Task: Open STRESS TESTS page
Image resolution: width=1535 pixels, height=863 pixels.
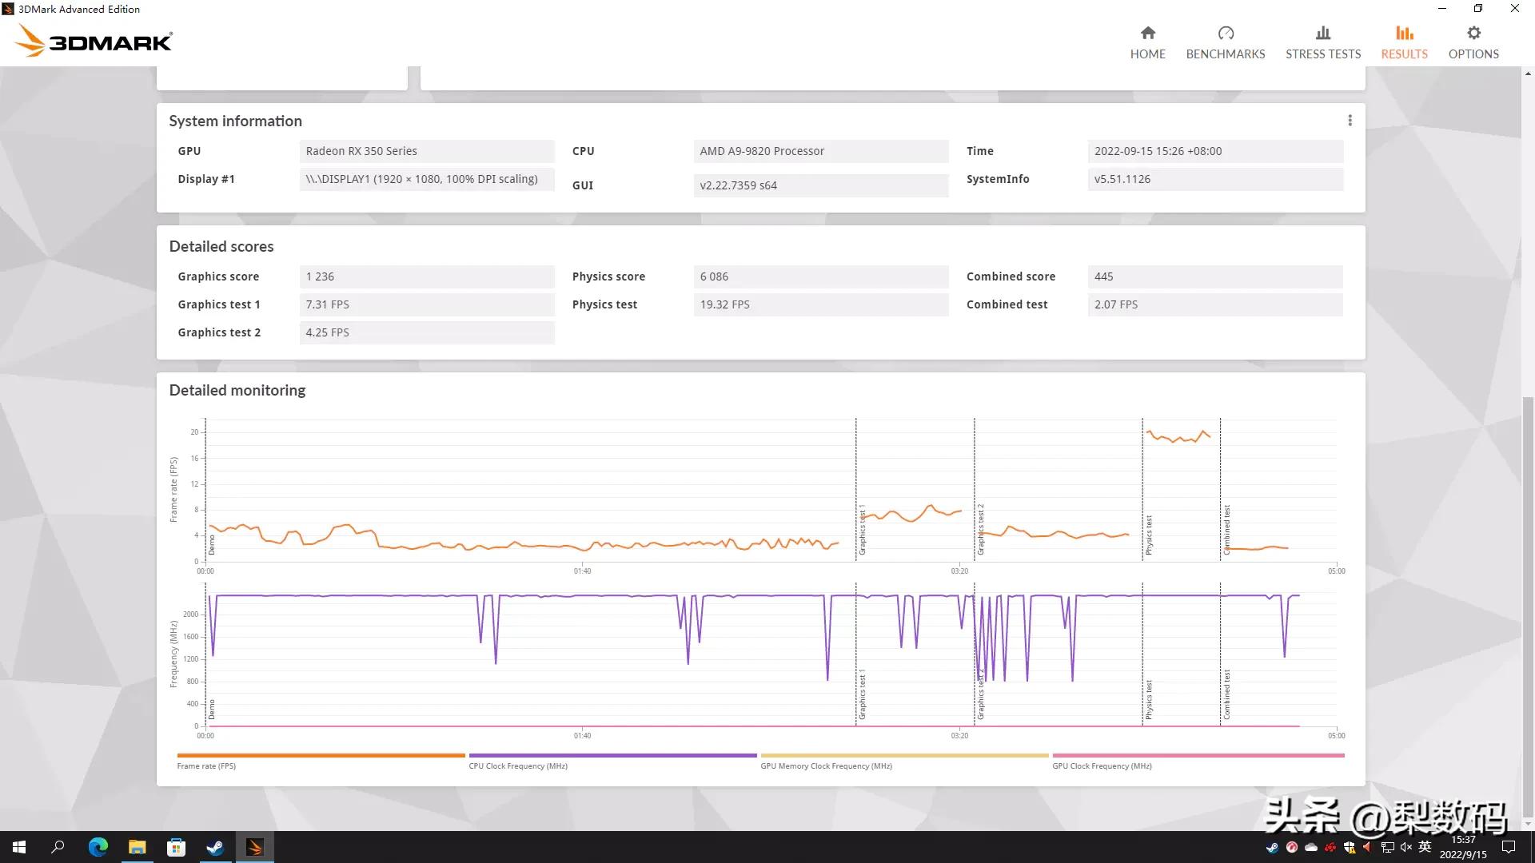Action: click(1322, 42)
